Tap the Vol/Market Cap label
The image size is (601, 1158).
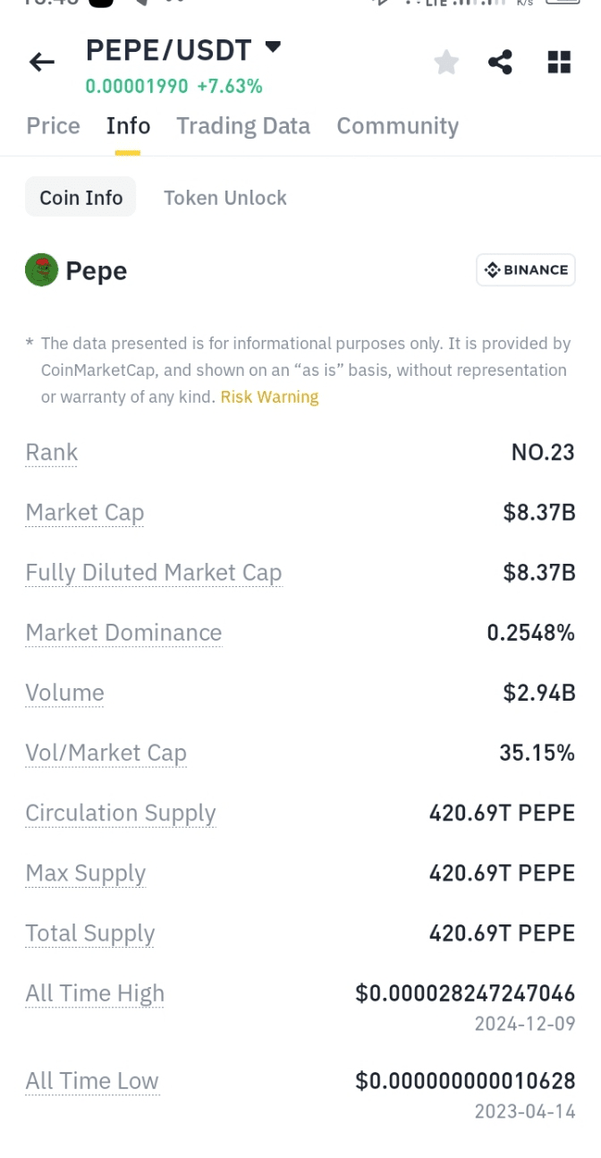pos(106,754)
